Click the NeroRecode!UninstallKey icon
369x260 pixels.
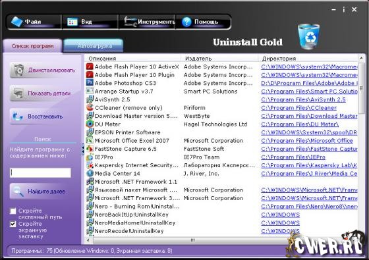(90, 231)
